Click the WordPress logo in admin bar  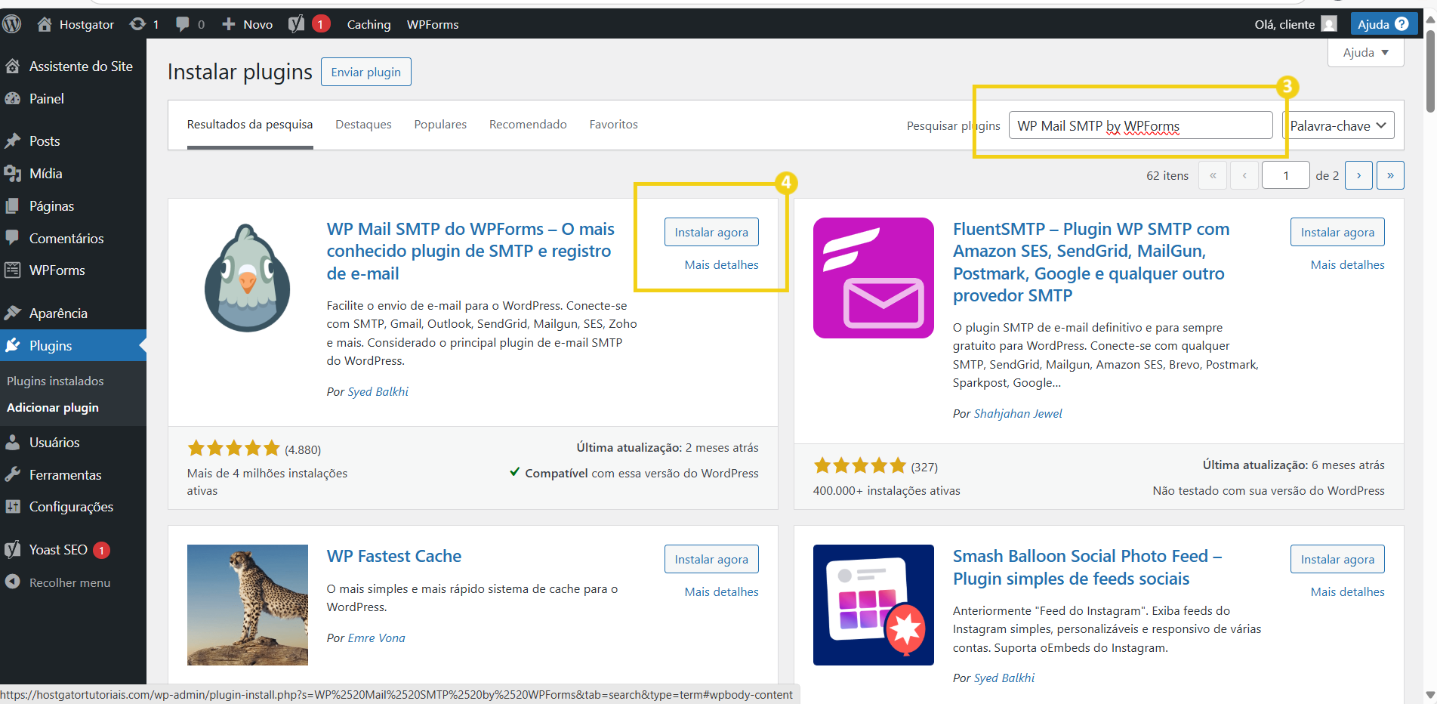(x=11, y=24)
